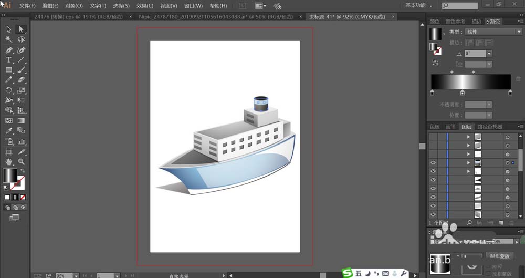
Task: Select the Shape Builder tool
Action: click(9, 110)
